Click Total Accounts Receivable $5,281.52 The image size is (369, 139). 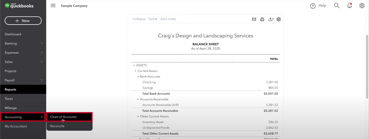271,111
